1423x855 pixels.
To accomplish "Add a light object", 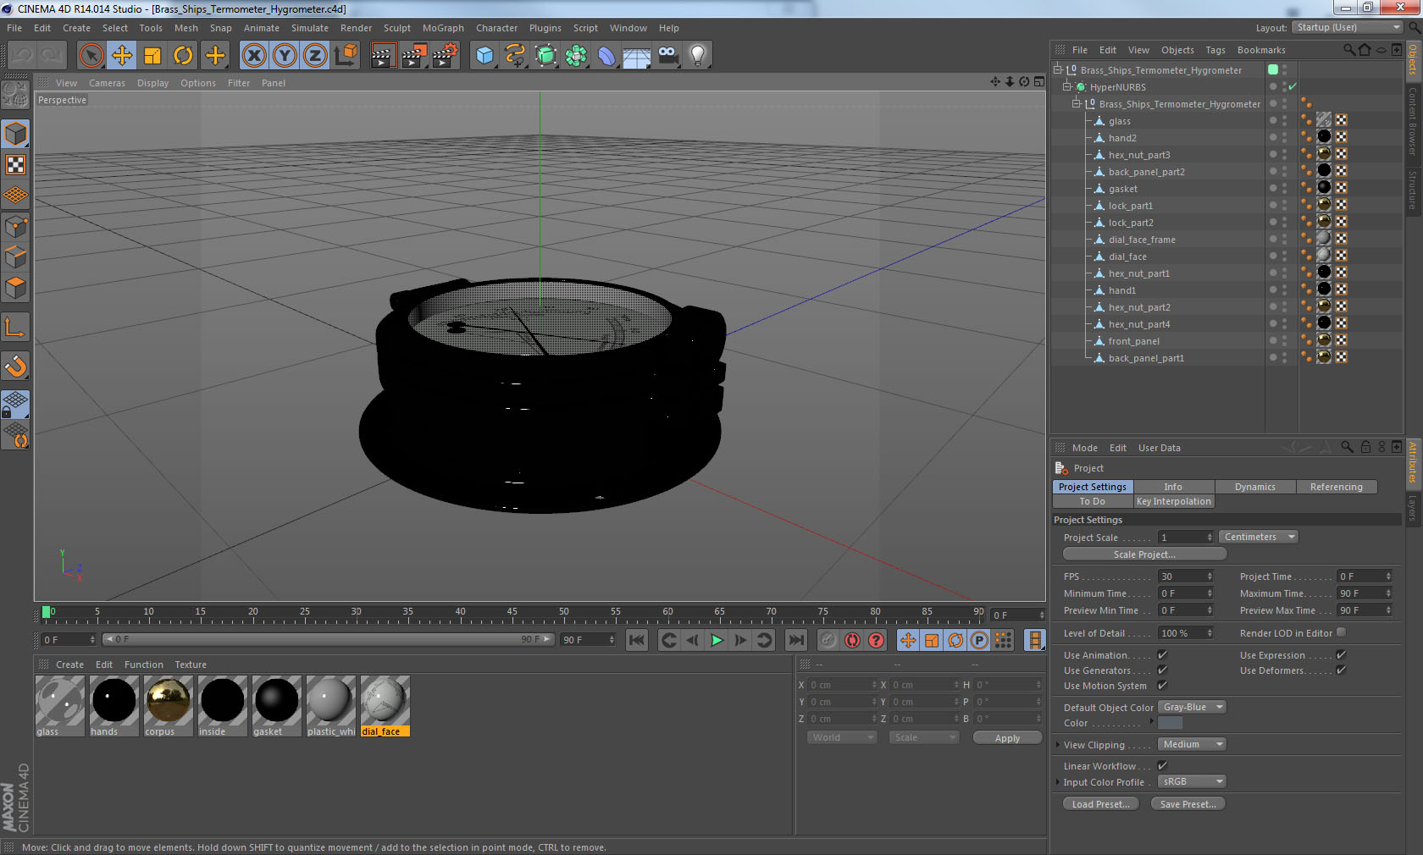I will [x=698, y=56].
